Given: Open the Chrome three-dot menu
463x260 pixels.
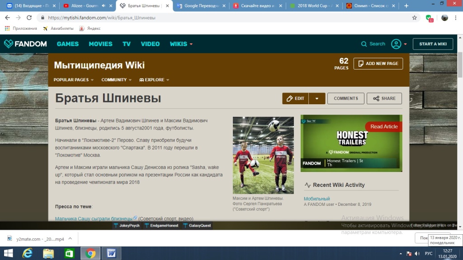Looking at the screenshot, I should 456,18.
